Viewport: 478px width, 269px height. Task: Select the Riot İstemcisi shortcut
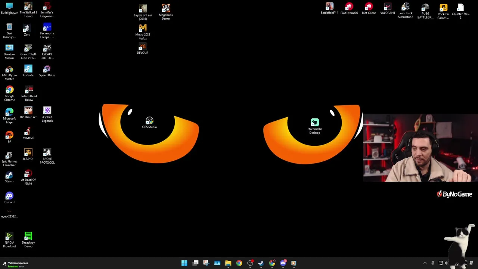pyautogui.click(x=349, y=9)
